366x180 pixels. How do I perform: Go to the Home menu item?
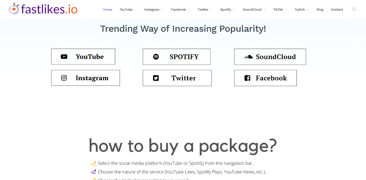coord(108,10)
